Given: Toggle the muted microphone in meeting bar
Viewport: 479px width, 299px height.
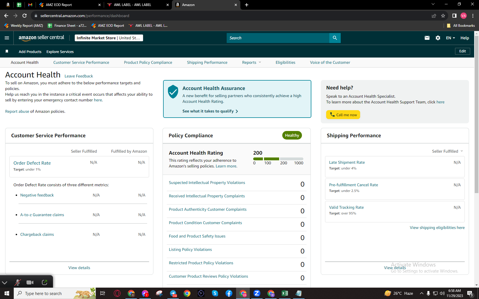Looking at the screenshot, I should [x=18, y=282].
